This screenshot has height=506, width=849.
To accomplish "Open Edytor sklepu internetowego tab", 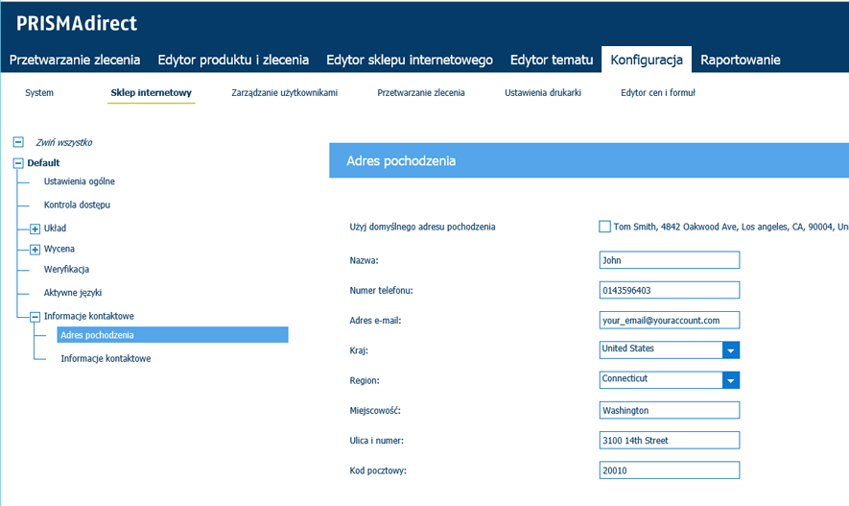I will tap(410, 60).
